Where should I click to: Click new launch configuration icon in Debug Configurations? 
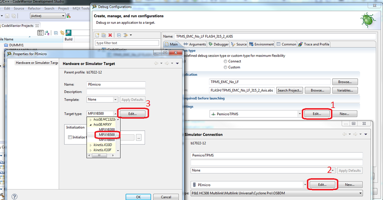pyautogui.click(x=97, y=35)
